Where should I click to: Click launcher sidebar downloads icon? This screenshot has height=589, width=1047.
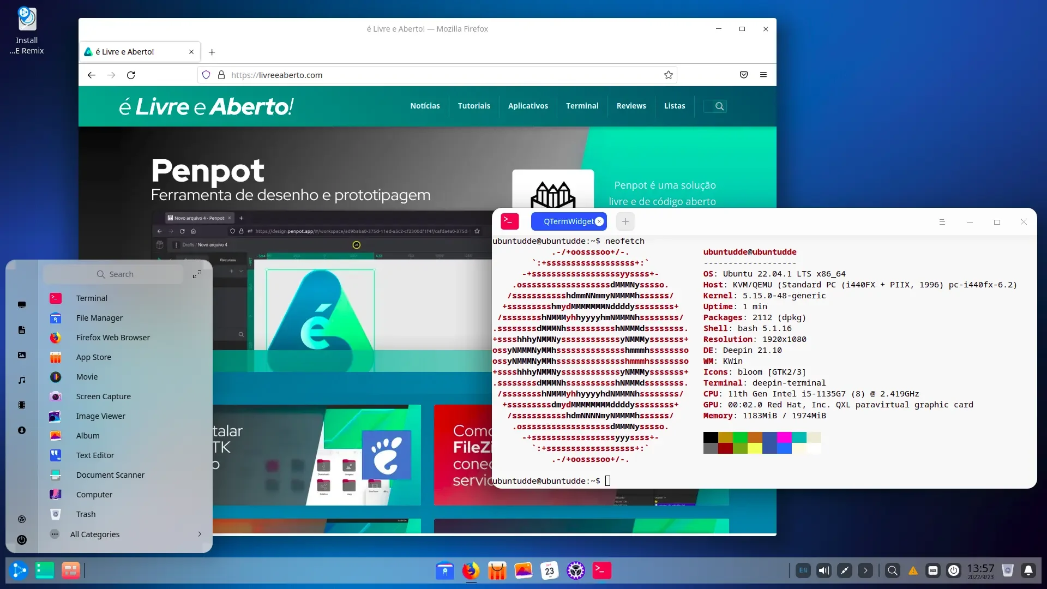(x=22, y=430)
